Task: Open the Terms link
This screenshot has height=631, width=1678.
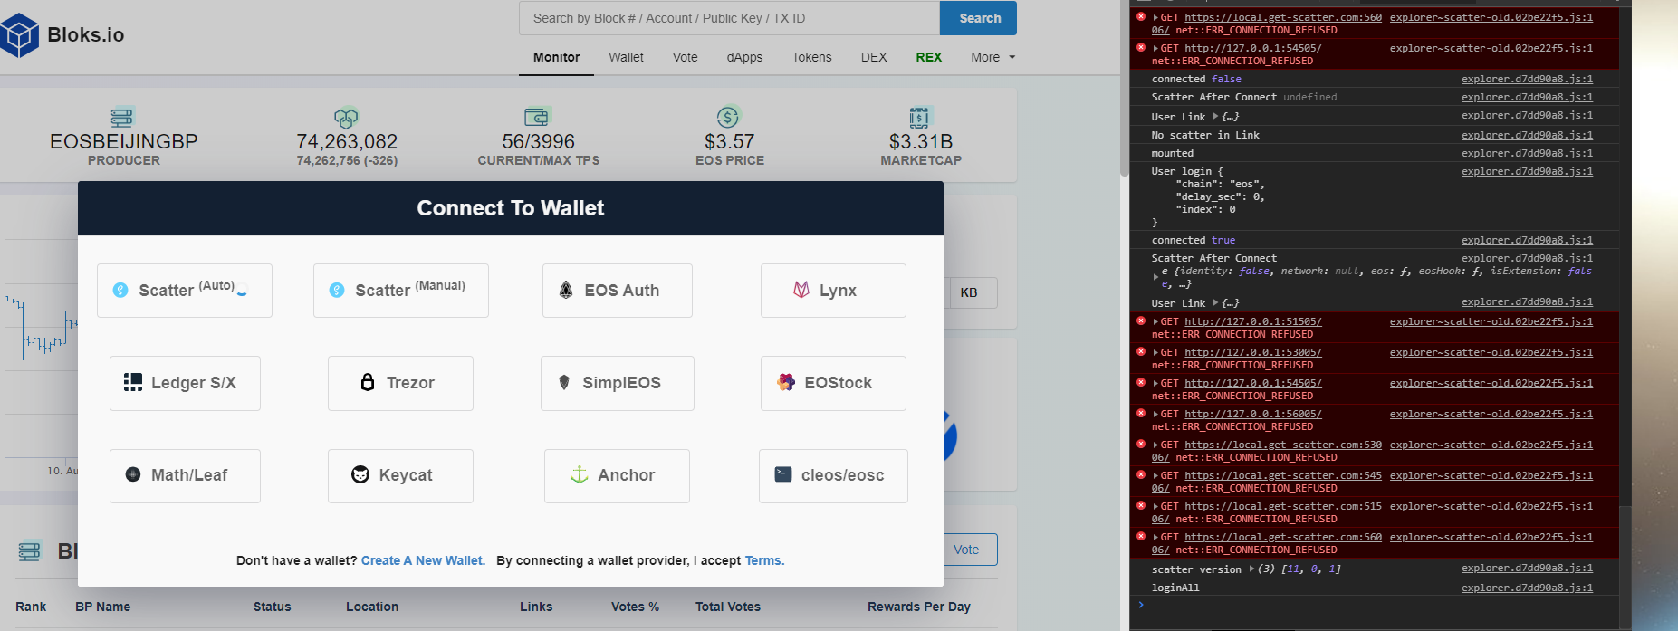Action: click(x=764, y=560)
